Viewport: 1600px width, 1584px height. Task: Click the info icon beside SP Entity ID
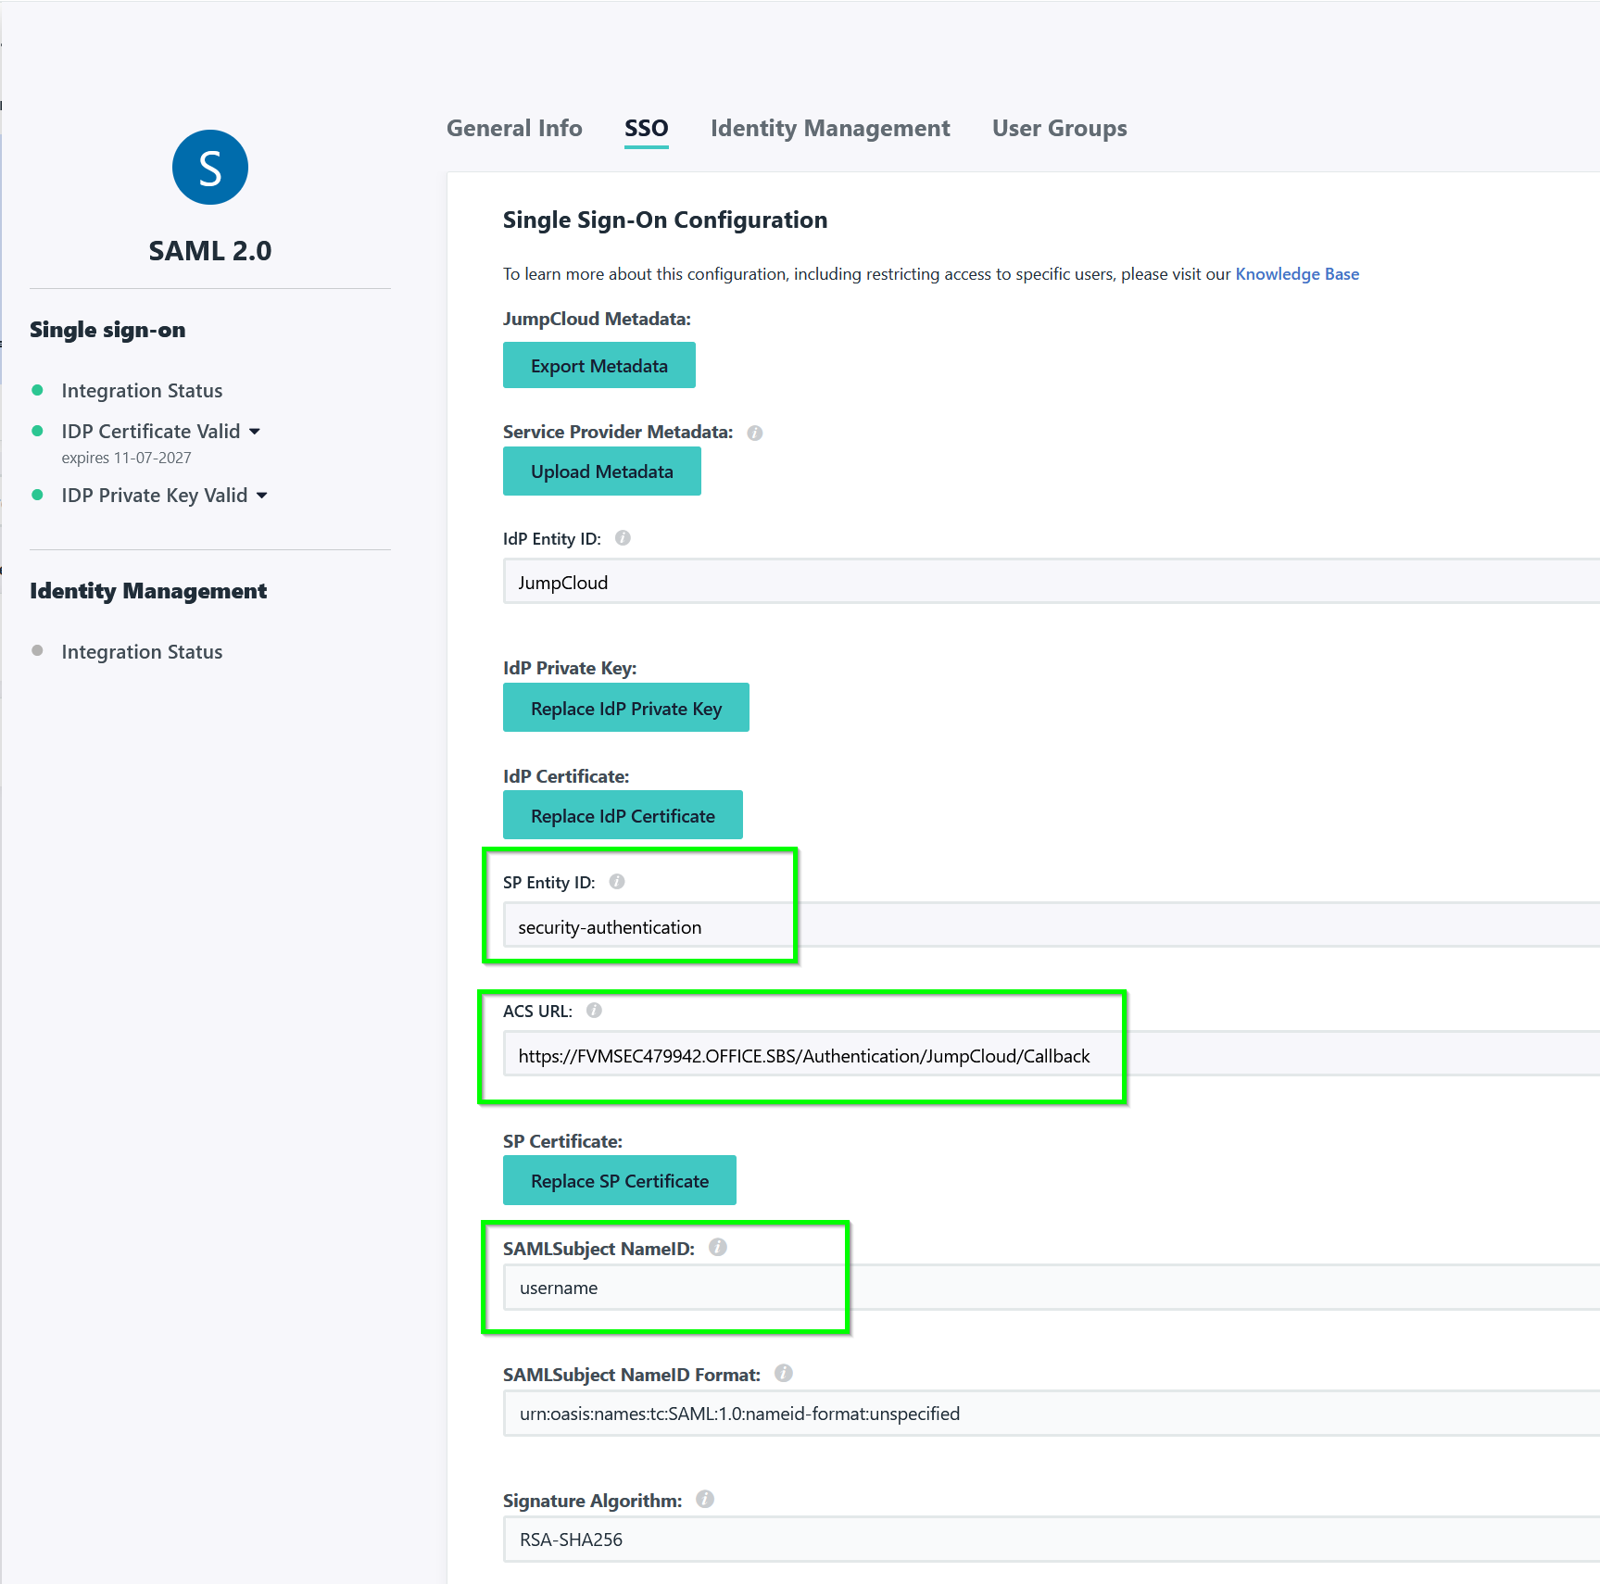pyautogui.click(x=617, y=882)
